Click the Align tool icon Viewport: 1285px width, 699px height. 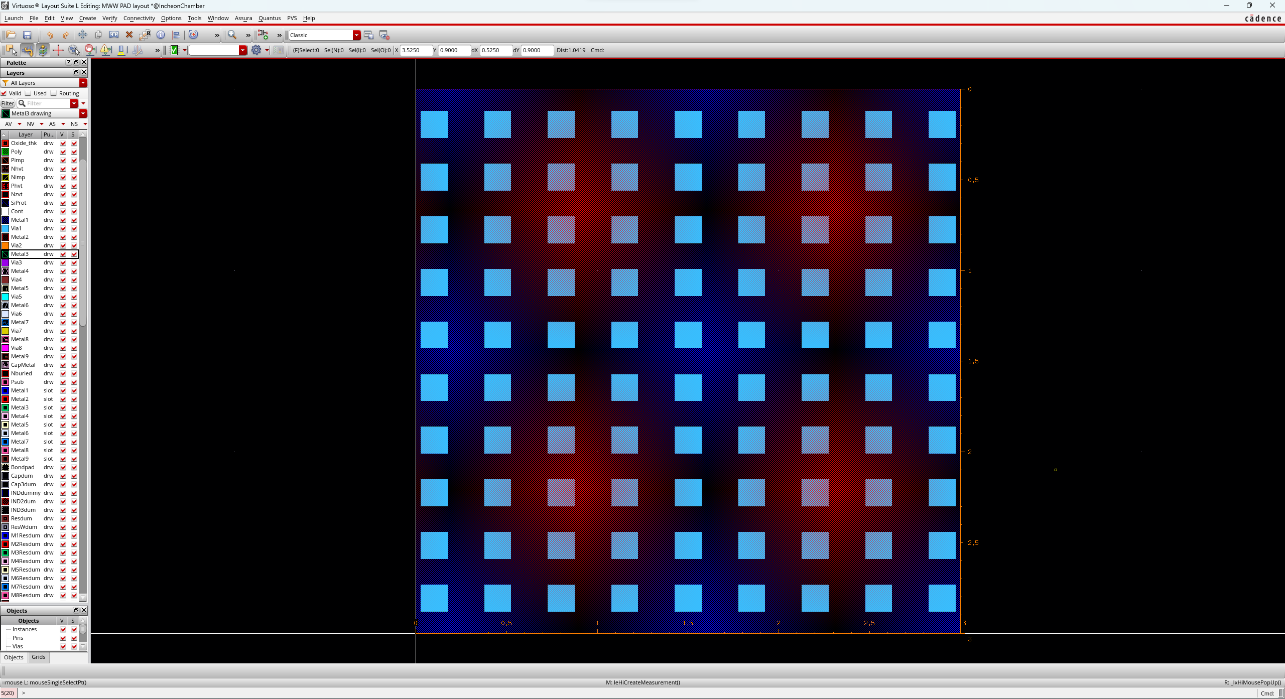pos(176,35)
